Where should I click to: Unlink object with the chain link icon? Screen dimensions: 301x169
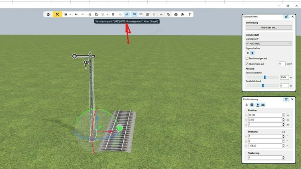tap(127, 14)
